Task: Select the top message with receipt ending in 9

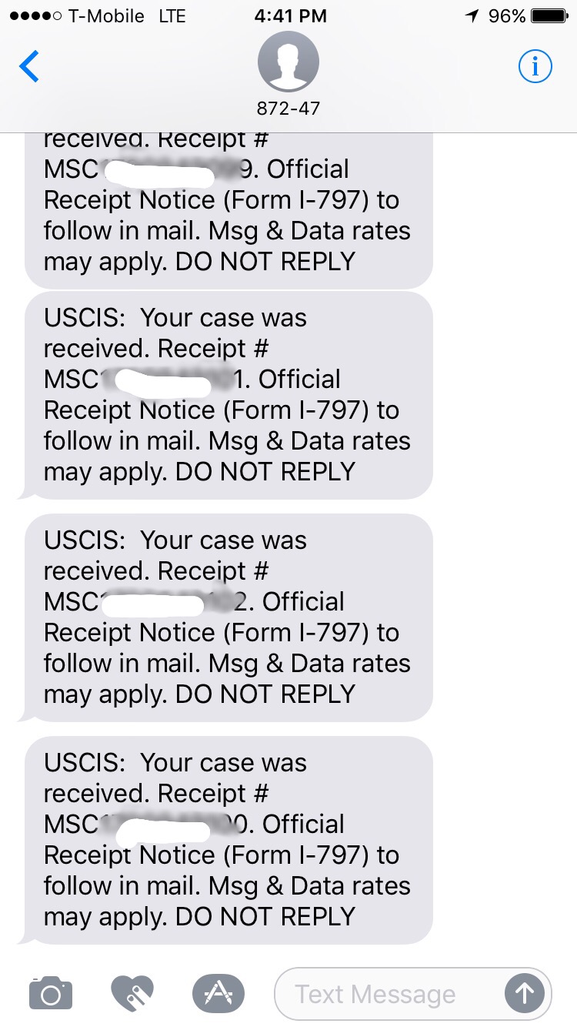Action: [228, 208]
